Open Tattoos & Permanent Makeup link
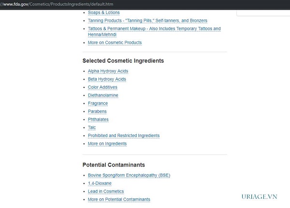The height and width of the screenshot is (208, 290). (154, 29)
